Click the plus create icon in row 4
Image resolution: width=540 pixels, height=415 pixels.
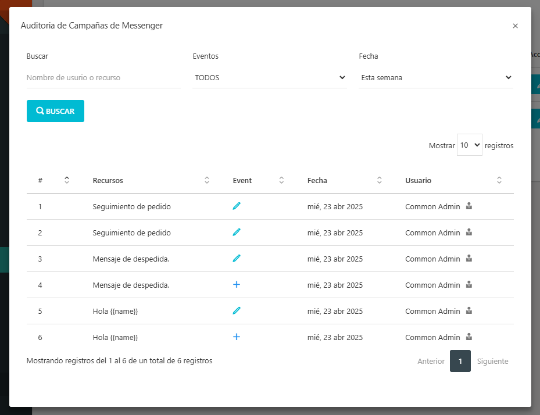click(237, 284)
